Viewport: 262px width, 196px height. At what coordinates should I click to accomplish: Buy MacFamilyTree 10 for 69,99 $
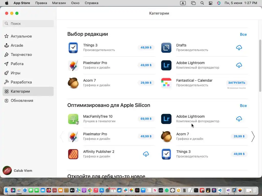pos(146,119)
